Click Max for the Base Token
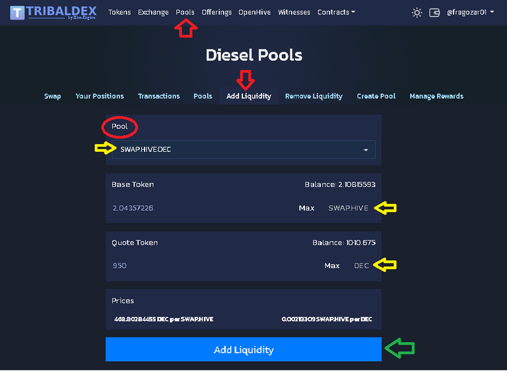Screen dimensions: 507x371 [306, 208]
